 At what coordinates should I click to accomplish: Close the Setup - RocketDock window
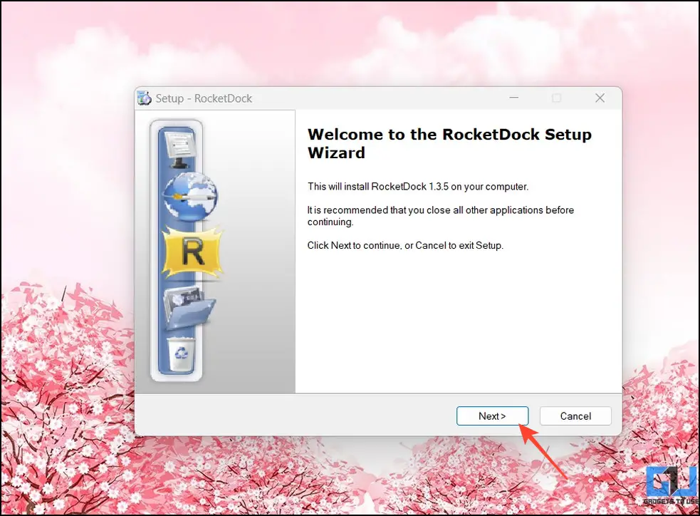click(600, 98)
